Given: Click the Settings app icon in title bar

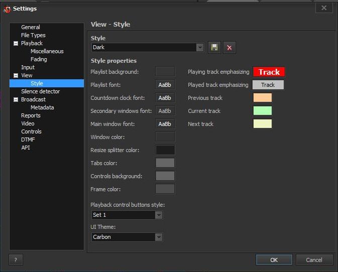Looking at the screenshot, I should (x=8, y=9).
